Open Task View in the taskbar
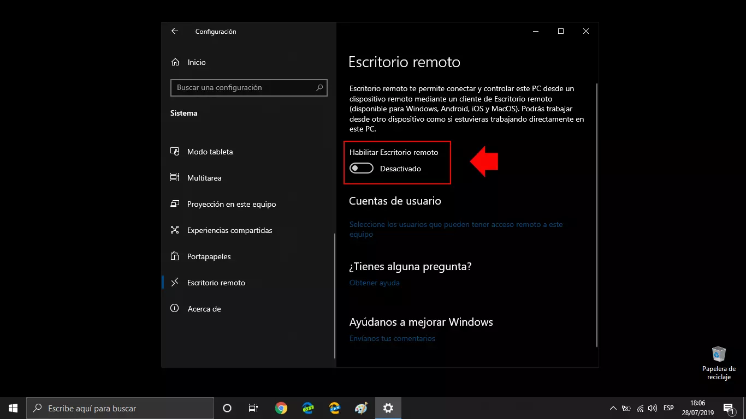Image resolution: width=746 pixels, height=419 pixels. tap(253, 408)
